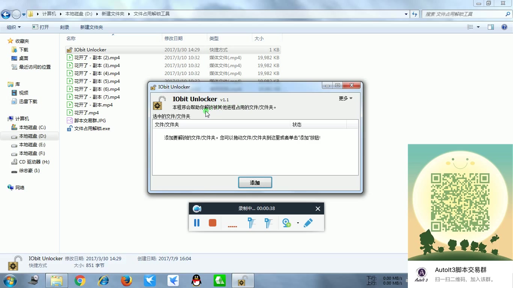
Task: Open the view options dropdown arrow
Action: 478,27
